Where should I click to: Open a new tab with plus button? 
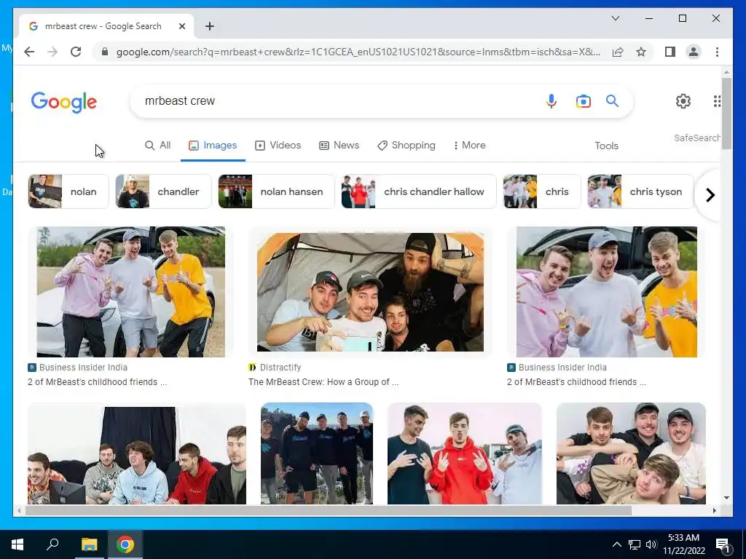pos(210,26)
